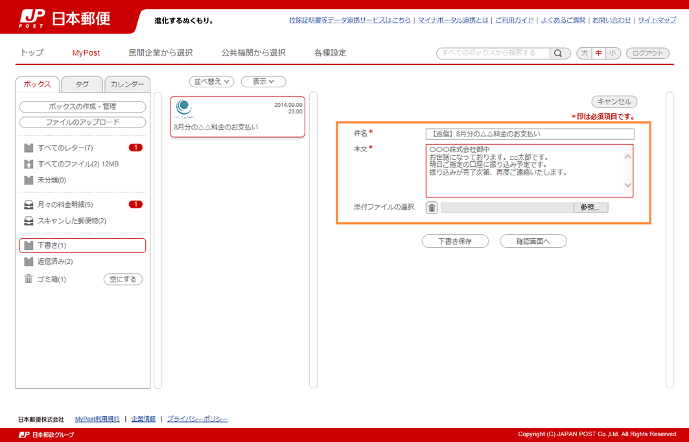The width and height of the screenshot is (689, 442).
Task: Select the 下書き(1) drafts box
Action: (82, 245)
